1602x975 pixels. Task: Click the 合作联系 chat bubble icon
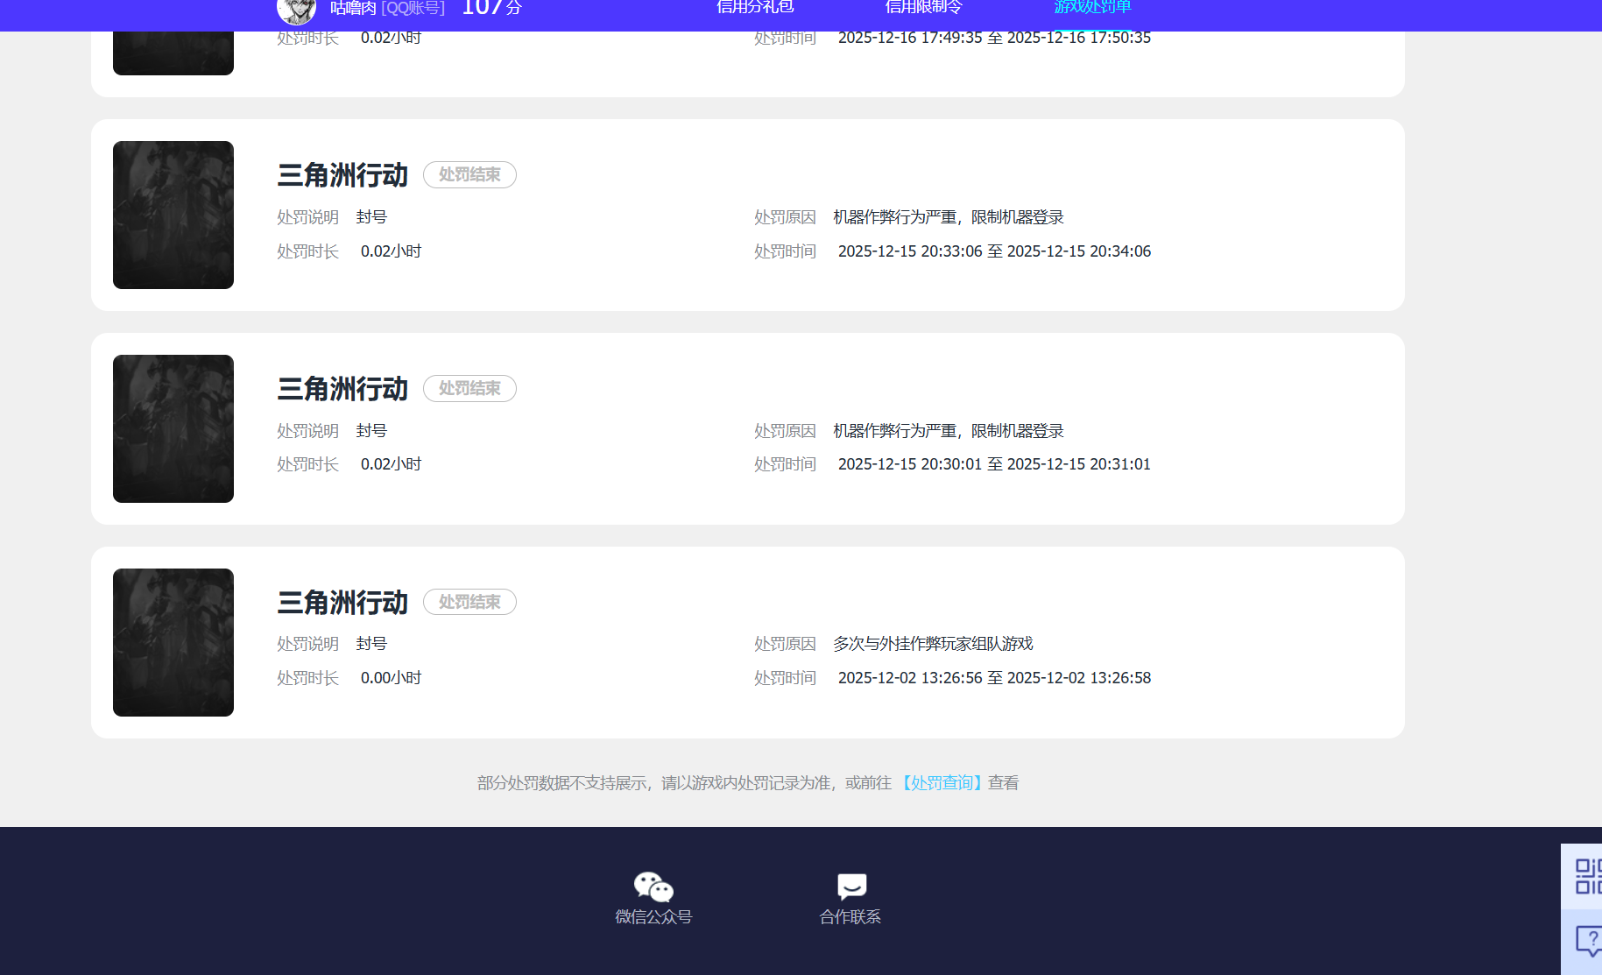[851, 887]
